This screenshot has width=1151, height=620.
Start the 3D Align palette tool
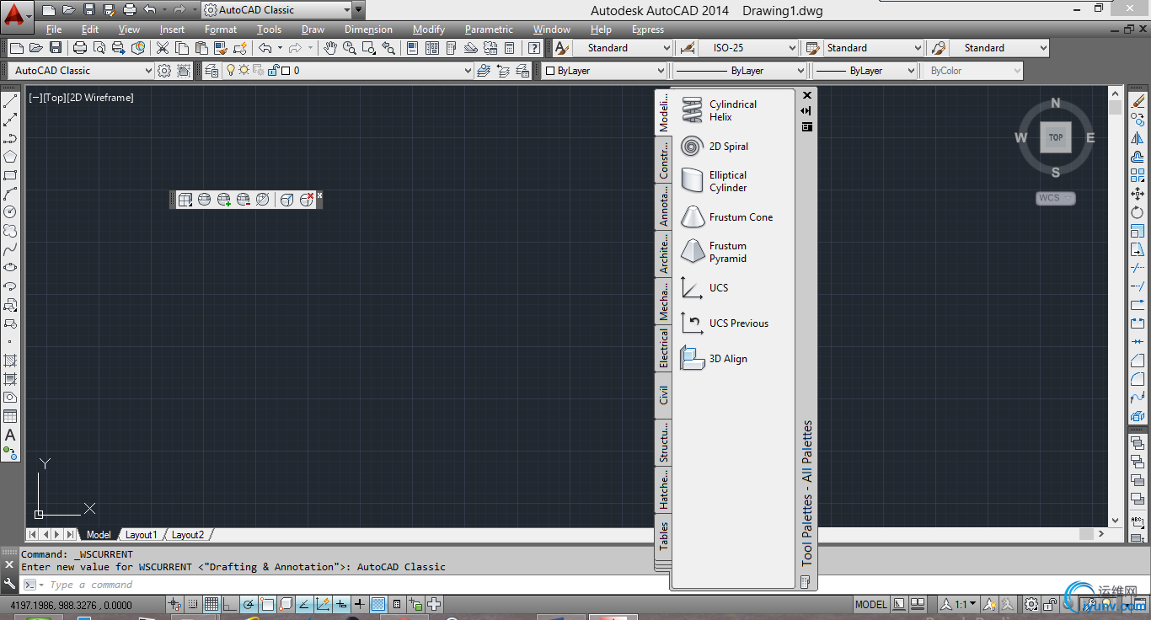(715, 359)
